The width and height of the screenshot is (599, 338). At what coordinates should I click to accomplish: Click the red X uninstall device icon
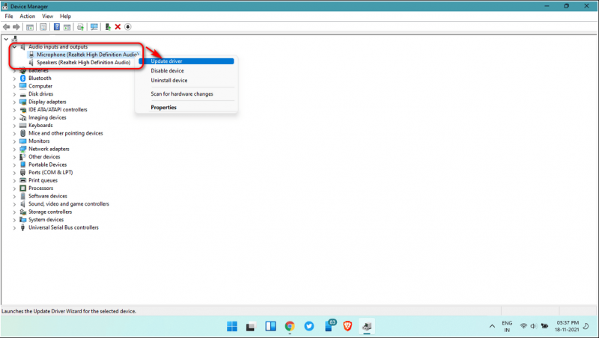[x=118, y=27]
